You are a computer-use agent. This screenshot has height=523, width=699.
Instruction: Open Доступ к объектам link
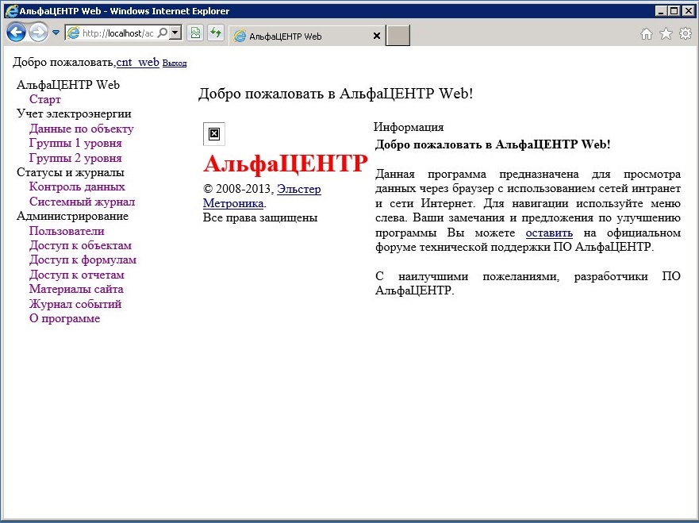pos(81,246)
